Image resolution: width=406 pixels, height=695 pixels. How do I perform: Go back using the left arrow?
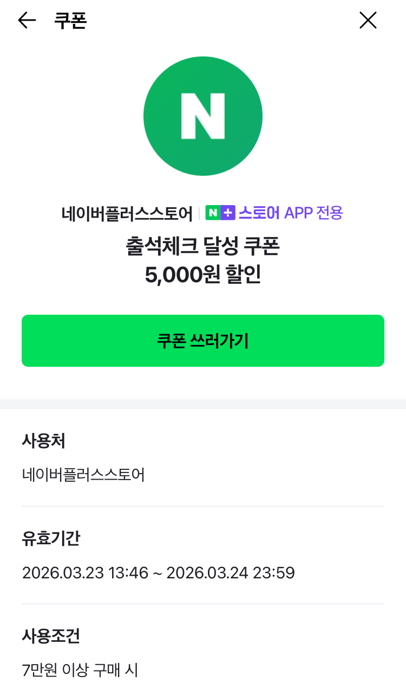[x=27, y=21]
